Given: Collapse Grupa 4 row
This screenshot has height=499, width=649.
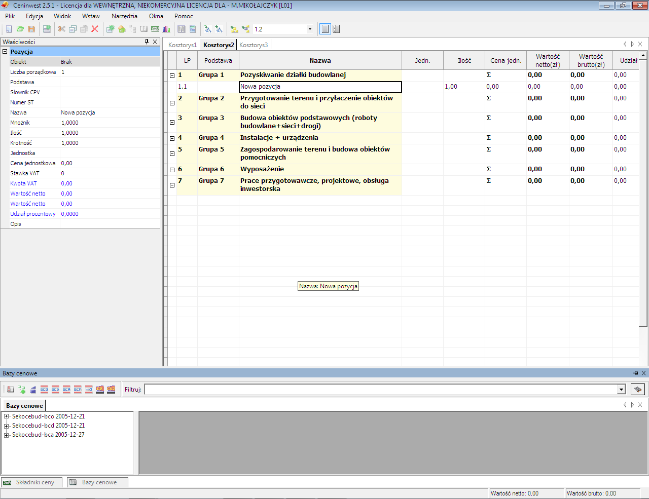Looking at the screenshot, I should click(x=172, y=138).
